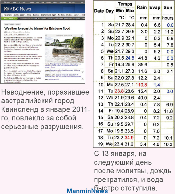The width and height of the screenshot is (175, 194).
Task: Go to previous slideshow photo
Action: coord(46,35)
